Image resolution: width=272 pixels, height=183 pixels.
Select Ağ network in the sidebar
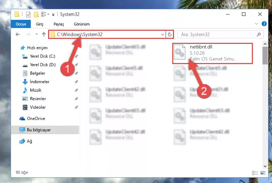tap(29, 141)
